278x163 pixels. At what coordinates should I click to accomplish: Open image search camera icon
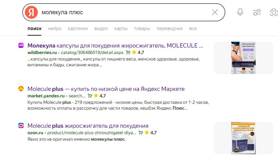point(273,13)
